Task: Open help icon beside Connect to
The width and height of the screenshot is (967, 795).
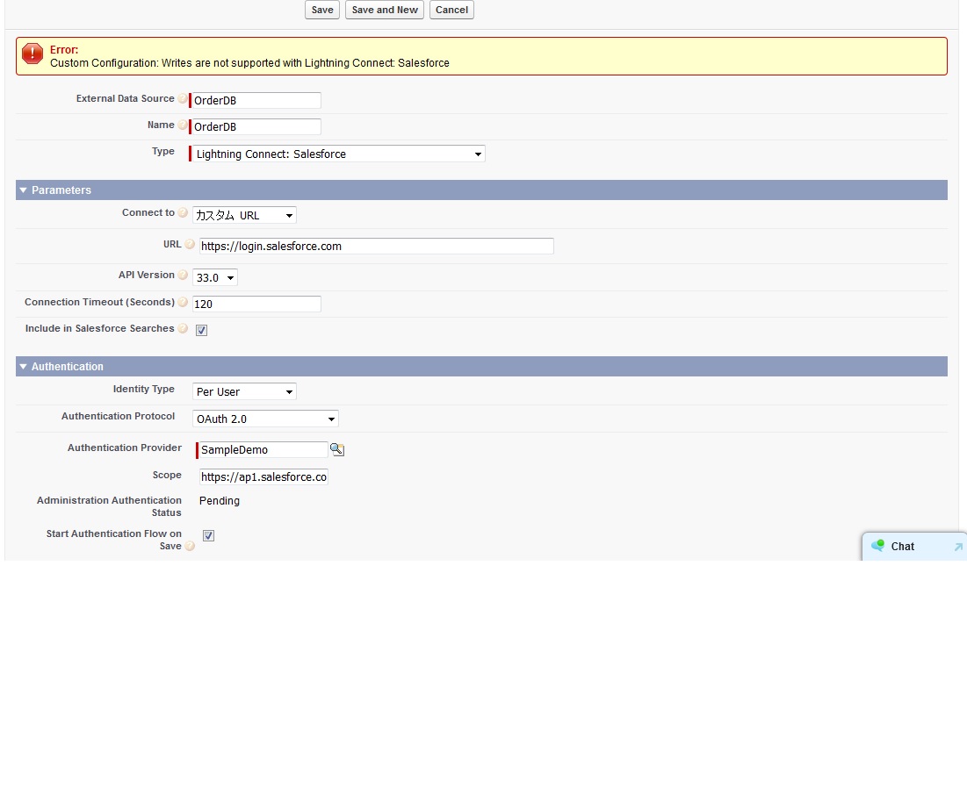Action: (183, 212)
